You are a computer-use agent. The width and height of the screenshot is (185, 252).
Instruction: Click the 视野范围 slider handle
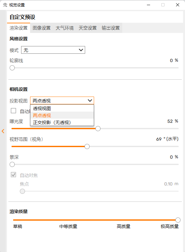click(87, 146)
